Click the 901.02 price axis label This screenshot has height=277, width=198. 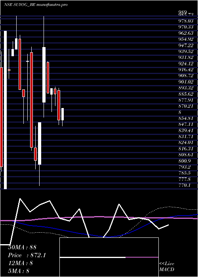click(186, 82)
